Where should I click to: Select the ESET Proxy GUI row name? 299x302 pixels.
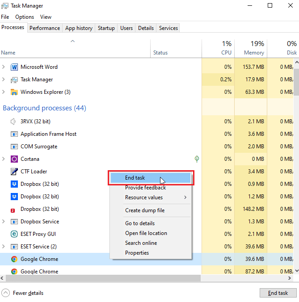(x=38, y=234)
